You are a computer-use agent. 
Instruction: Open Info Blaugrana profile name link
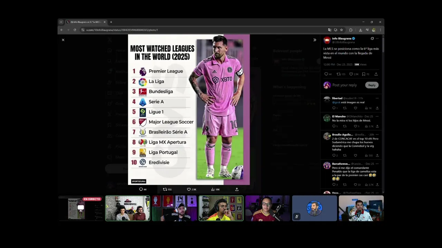click(x=342, y=39)
